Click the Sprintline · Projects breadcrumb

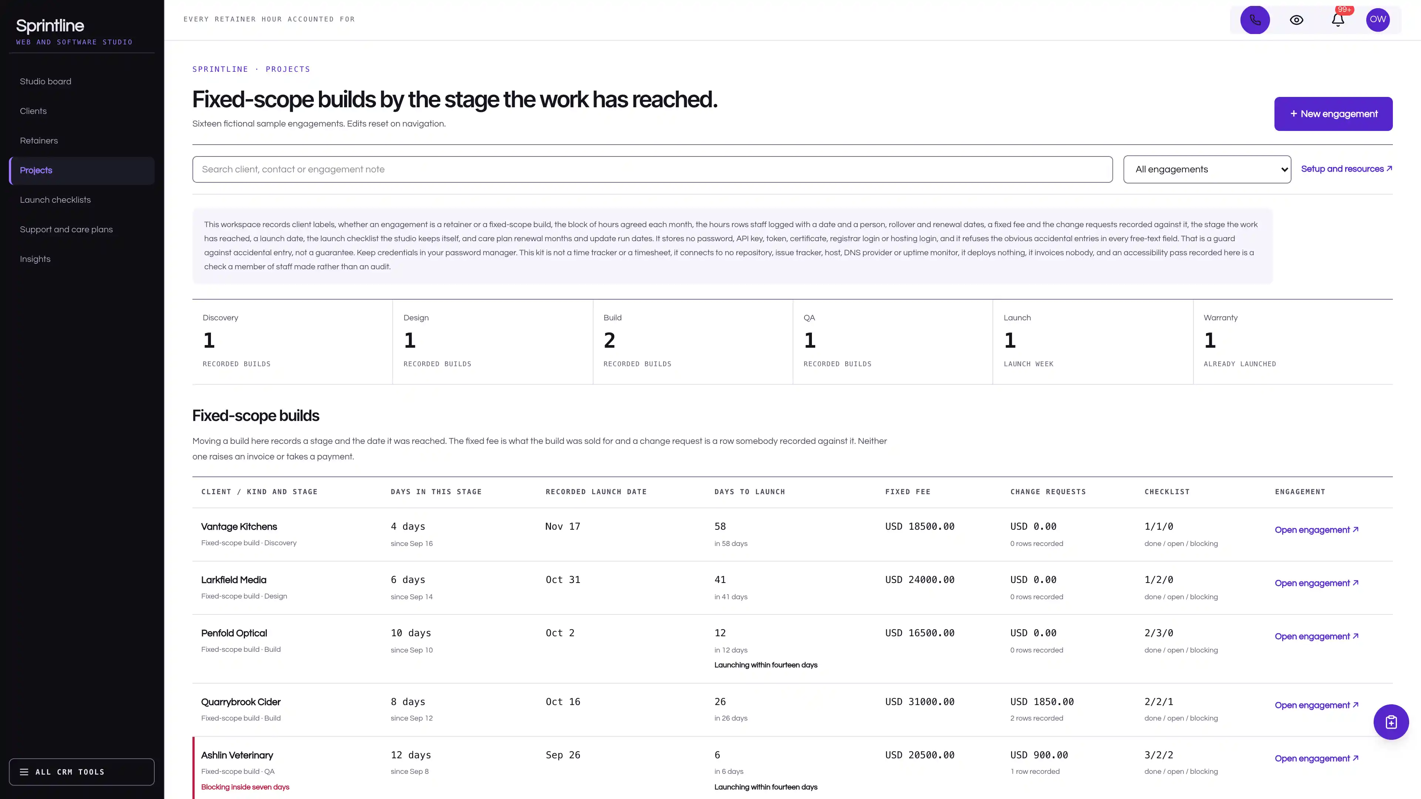(251, 70)
